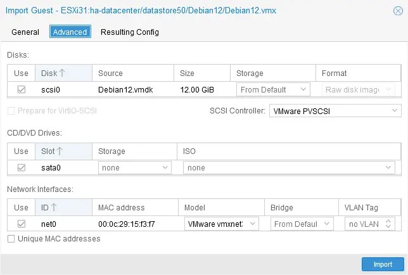Screen dimensions: 408x275
Task: Close the Import Guest dialog
Action: (x=398, y=11)
